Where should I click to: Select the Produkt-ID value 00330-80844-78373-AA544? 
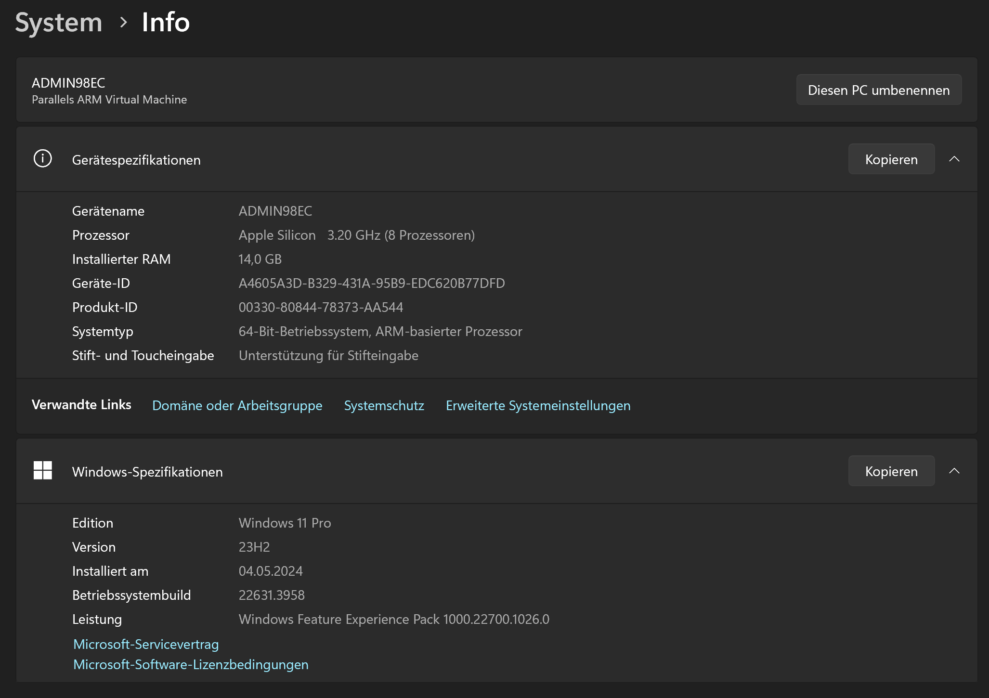[x=321, y=307]
